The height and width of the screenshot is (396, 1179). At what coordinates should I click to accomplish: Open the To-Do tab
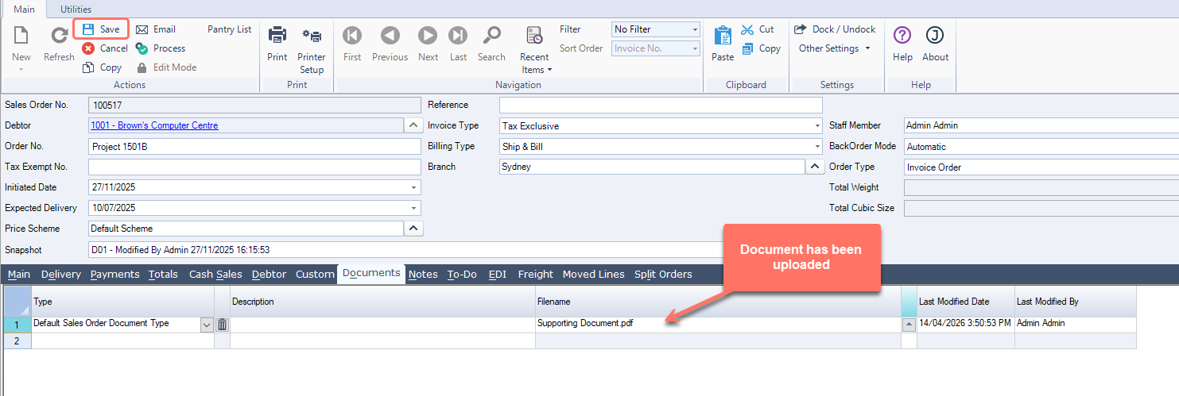462,274
